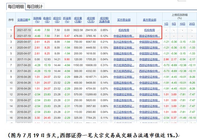
Task: Open buyer 中信建投证券股... in row 9
Action: point(124,77)
